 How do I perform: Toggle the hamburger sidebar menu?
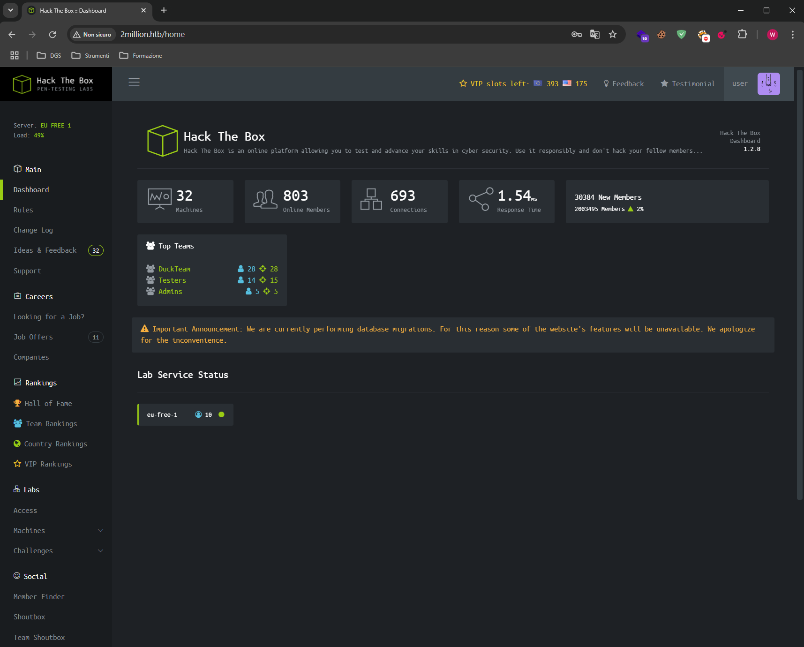[134, 83]
